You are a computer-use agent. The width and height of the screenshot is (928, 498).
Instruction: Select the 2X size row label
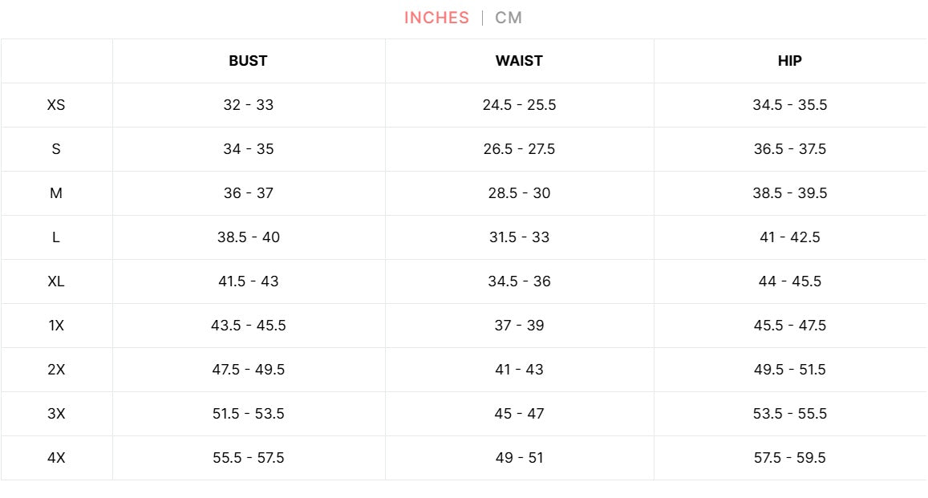point(56,370)
